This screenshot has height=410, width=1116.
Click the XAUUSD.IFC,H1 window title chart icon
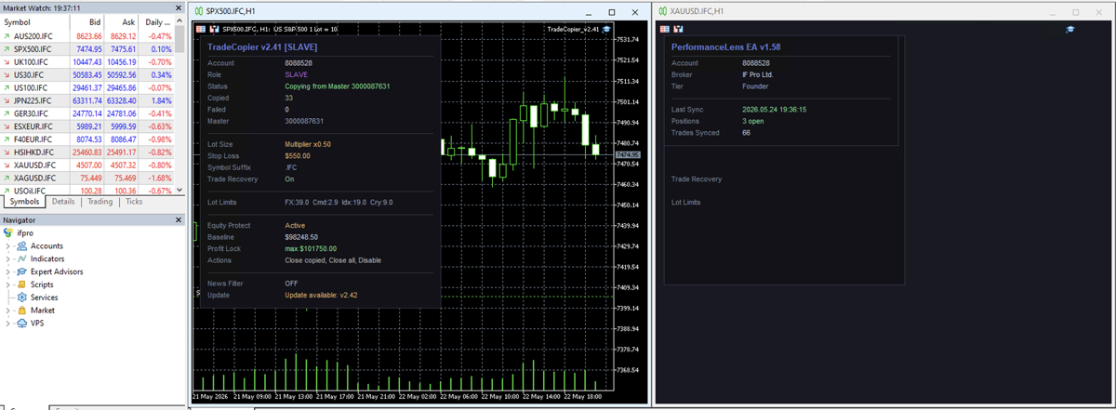click(x=662, y=11)
